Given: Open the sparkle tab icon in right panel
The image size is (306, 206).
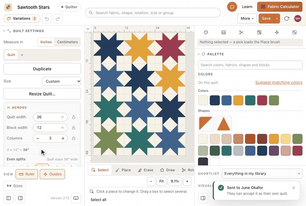Looking at the screenshot, I should pyautogui.click(x=277, y=33).
